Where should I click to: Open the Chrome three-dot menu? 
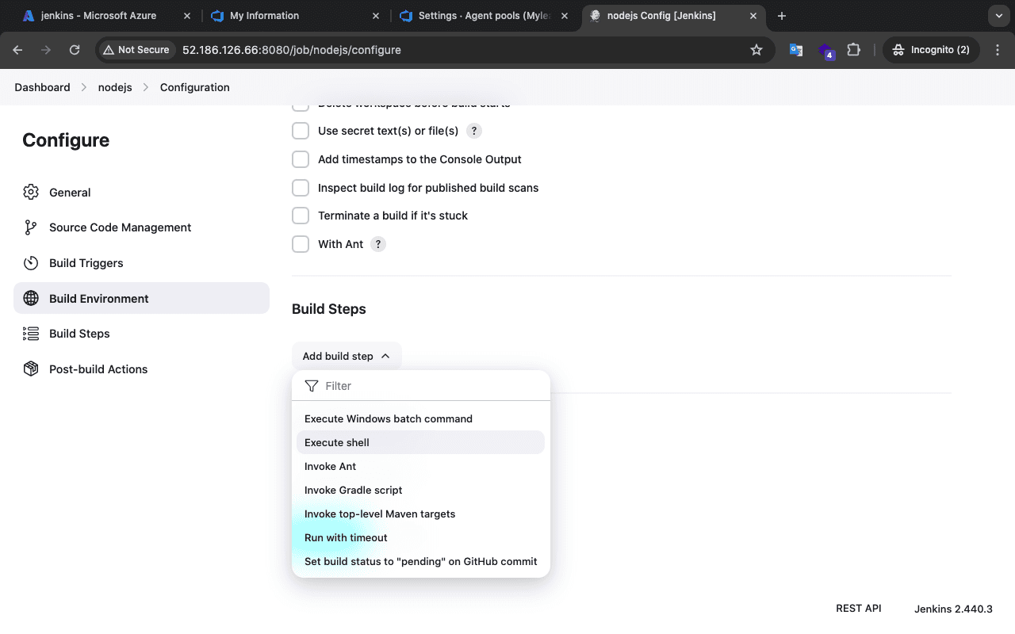997,50
